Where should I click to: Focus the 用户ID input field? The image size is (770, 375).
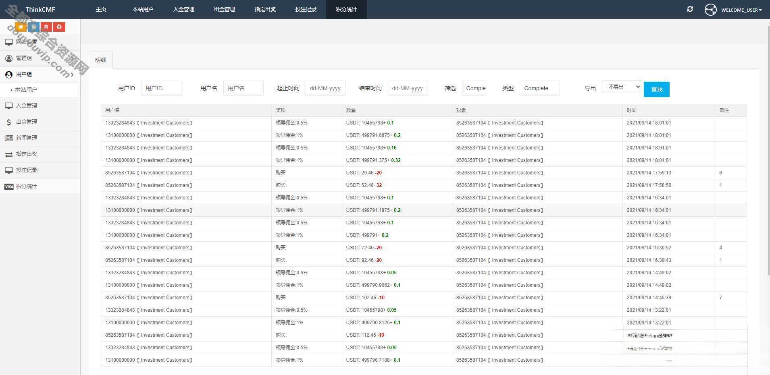161,88
